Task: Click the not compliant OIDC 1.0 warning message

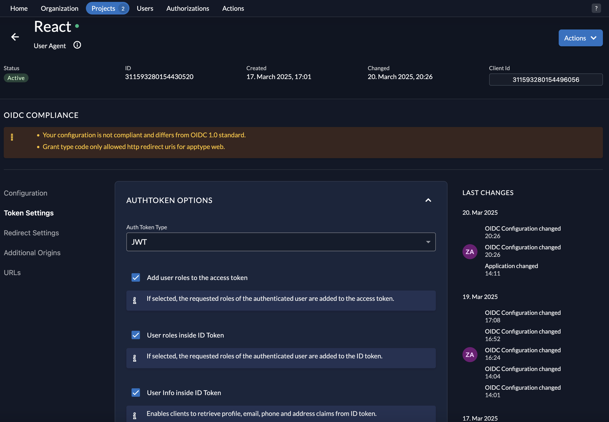Action: [144, 135]
